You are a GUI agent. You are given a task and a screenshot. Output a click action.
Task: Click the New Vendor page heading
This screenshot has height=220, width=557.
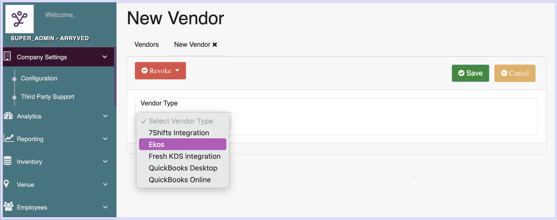point(176,18)
